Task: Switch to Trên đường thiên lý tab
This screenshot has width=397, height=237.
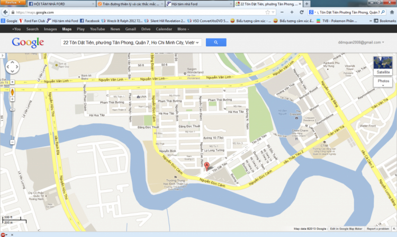Action: coord(130,4)
